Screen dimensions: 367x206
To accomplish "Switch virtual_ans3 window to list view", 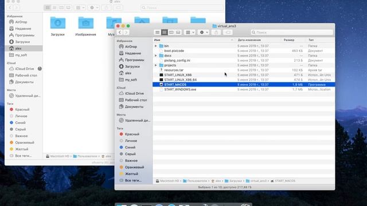I will 165,32.
